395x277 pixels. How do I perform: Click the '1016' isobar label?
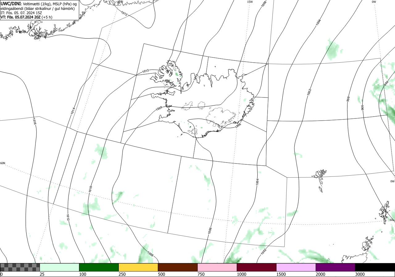tap(34, 121)
